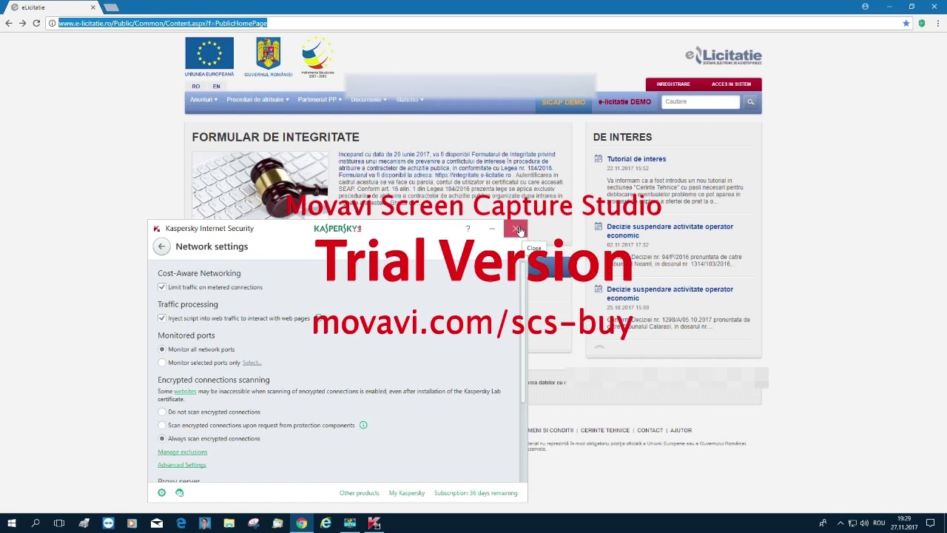The height and width of the screenshot is (533, 947).
Task: Open the CONTACT footer link
Action: click(x=650, y=430)
